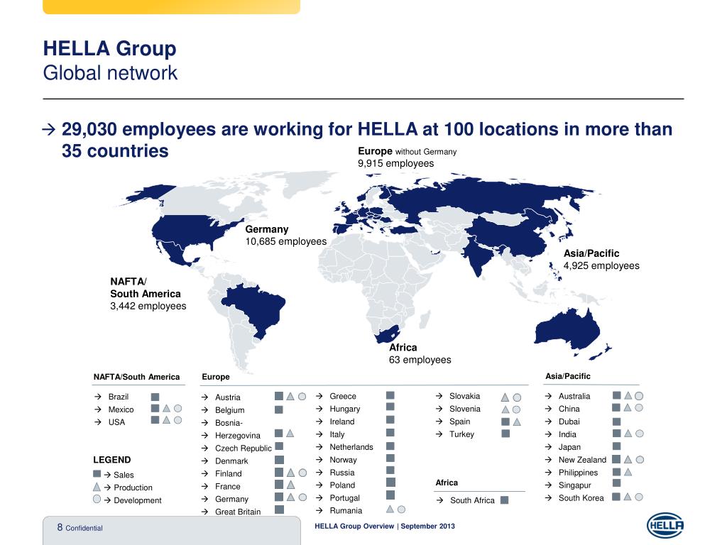Click the sales square beside Turkey
Image resolution: width=727 pixels, height=545 pixels.
505,434
